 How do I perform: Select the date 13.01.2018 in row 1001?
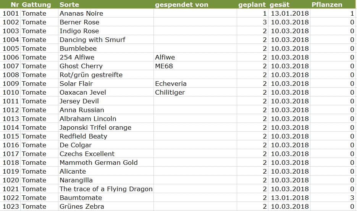click(x=289, y=13)
